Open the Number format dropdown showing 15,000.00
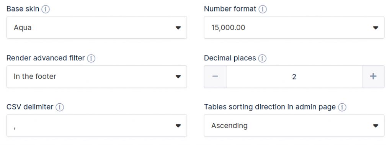392x145 pixels. [294, 28]
